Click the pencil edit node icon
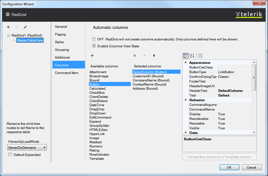The image size is (268, 176). click(x=25, y=27)
